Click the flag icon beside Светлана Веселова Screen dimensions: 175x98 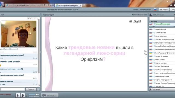tap(151, 76)
